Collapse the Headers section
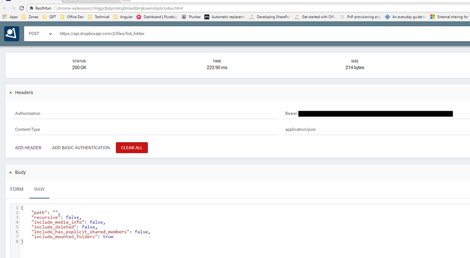The width and height of the screenshot is (470, 258). (x=11, y=93)
